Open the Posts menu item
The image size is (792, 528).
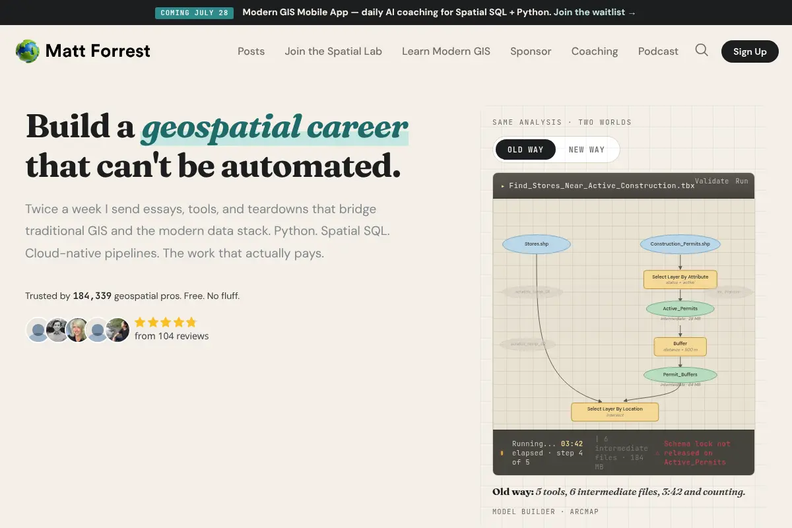pyautogui.click(x=251, y=51)
